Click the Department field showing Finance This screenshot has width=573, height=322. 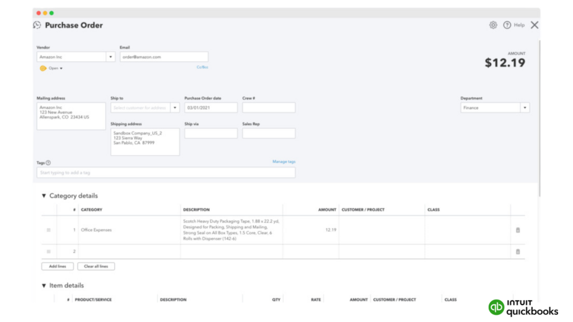[490, 108]
